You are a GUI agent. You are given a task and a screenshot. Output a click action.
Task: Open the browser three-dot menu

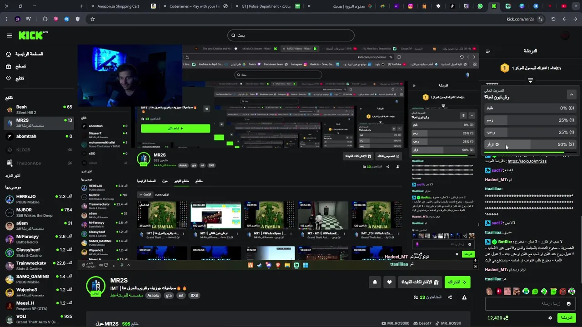tap(6, 19)
